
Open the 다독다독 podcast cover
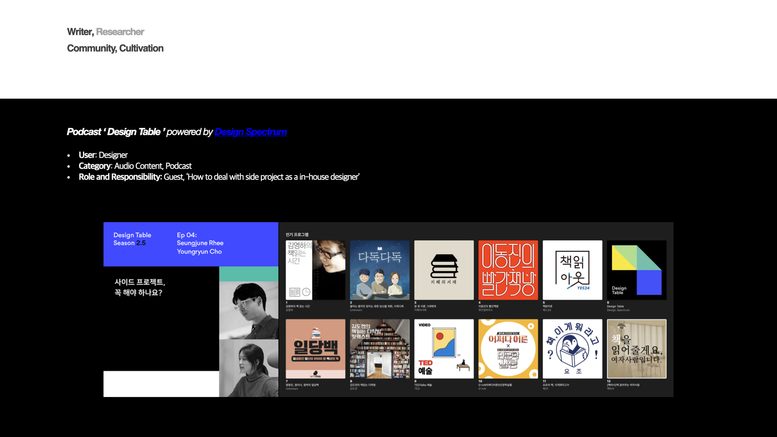click(380, 270)
